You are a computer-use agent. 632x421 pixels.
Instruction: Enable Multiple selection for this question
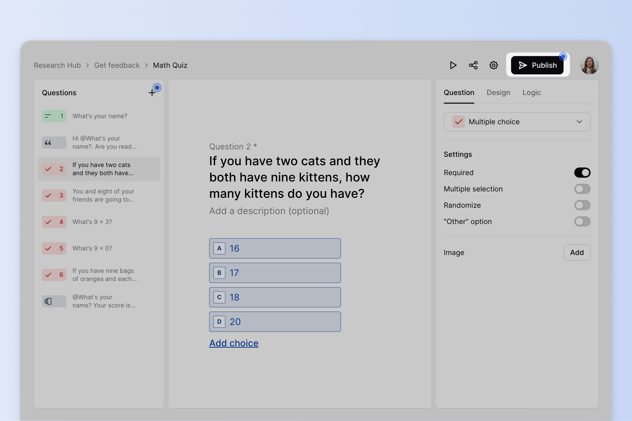pyautogui.click(x=582, y=189)
